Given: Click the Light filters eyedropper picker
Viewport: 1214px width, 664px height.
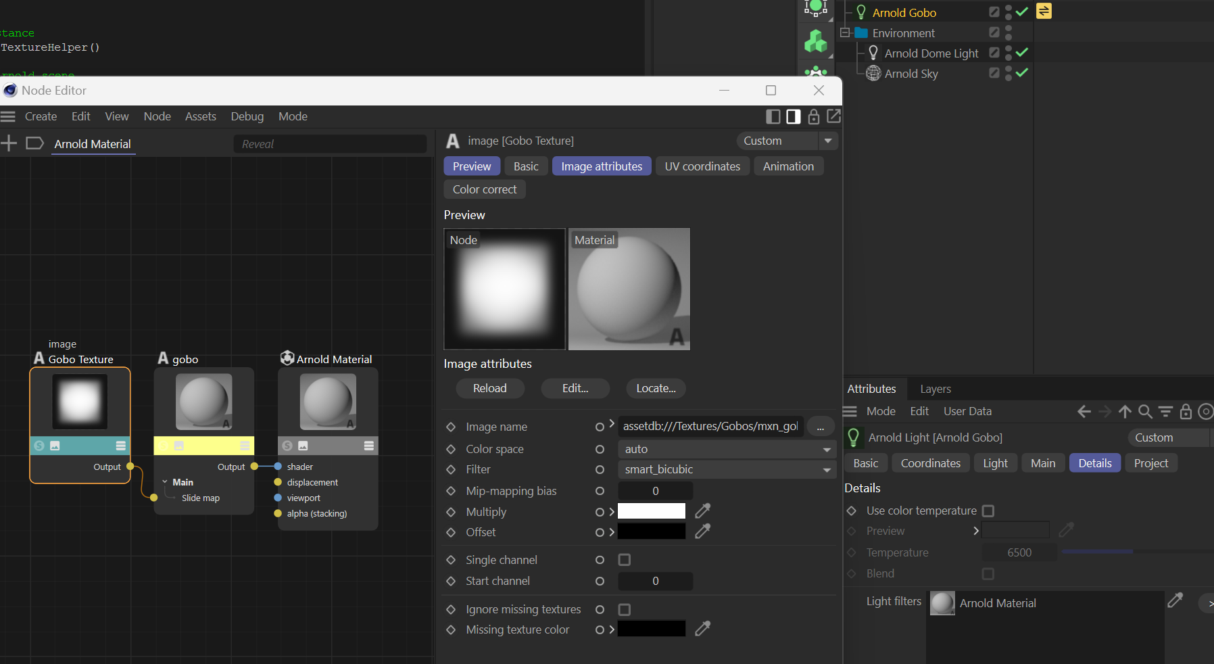Looking at the screenshot, I should click(1175, 600).
